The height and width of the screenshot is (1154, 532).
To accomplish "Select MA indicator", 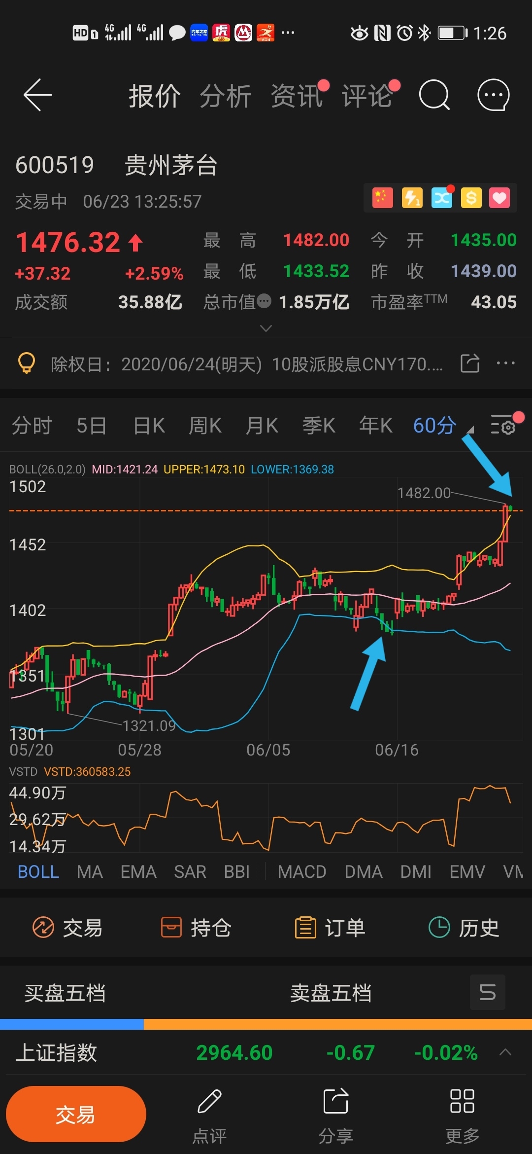I will 90,871.
